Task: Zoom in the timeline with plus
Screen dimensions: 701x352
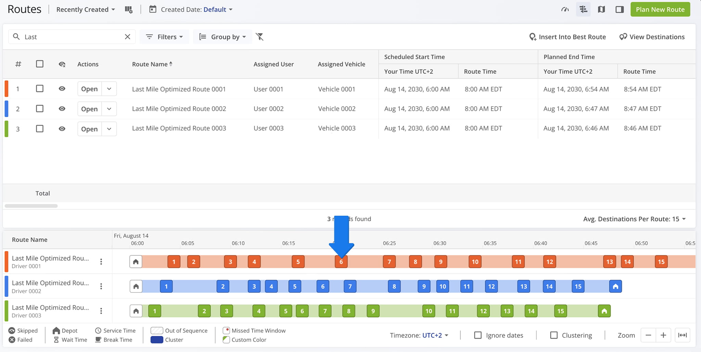Action: click(663, 335)
